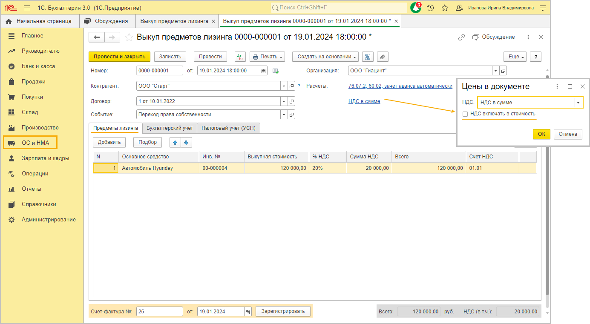The width and height of the screenshot is (590, 324).
Task: Open notifications bell with badge 3
Action: coord(416,8)
